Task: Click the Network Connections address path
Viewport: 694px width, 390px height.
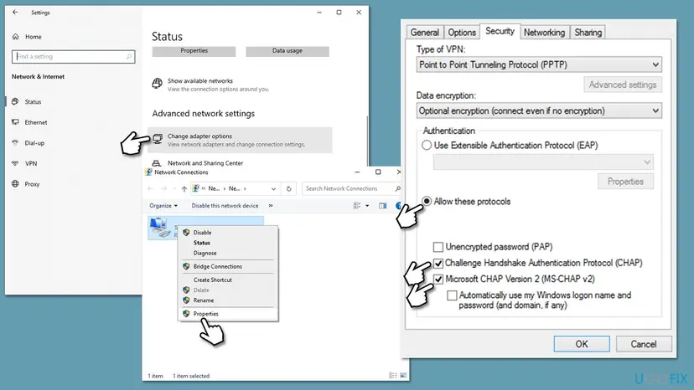Action: (x=235, y=189)
